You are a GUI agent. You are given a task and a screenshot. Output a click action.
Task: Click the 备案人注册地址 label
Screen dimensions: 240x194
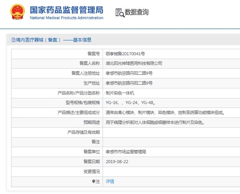pyautogui.click(x=86, y=73)
